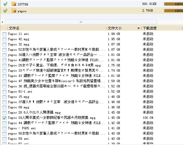Click the 1.74 GB size cell
The height and width of the screenshot is (145, 183).
coord(114,70)
